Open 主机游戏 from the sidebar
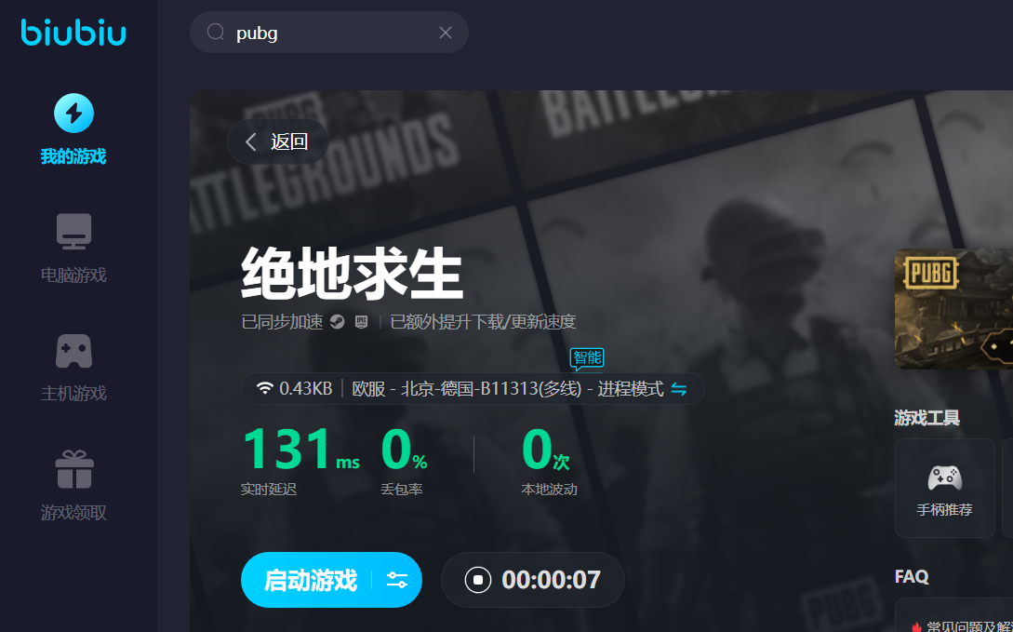Screen dimensions: 1013x632 (x=73, y=367)
